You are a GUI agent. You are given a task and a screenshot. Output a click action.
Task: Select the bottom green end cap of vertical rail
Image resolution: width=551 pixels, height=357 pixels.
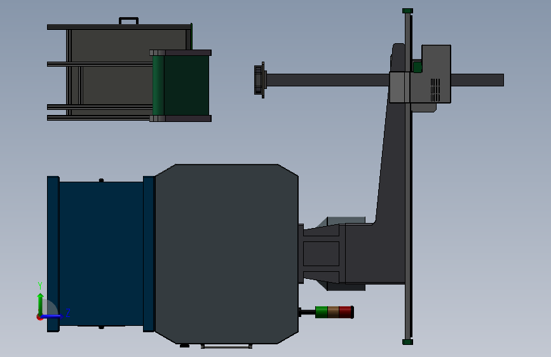[x=407, y=342]
